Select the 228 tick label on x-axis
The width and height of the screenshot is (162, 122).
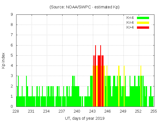coord(16,111)
